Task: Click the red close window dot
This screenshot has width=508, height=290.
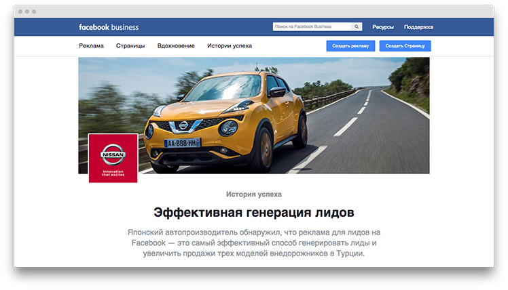Action: [x=20, y=12]
